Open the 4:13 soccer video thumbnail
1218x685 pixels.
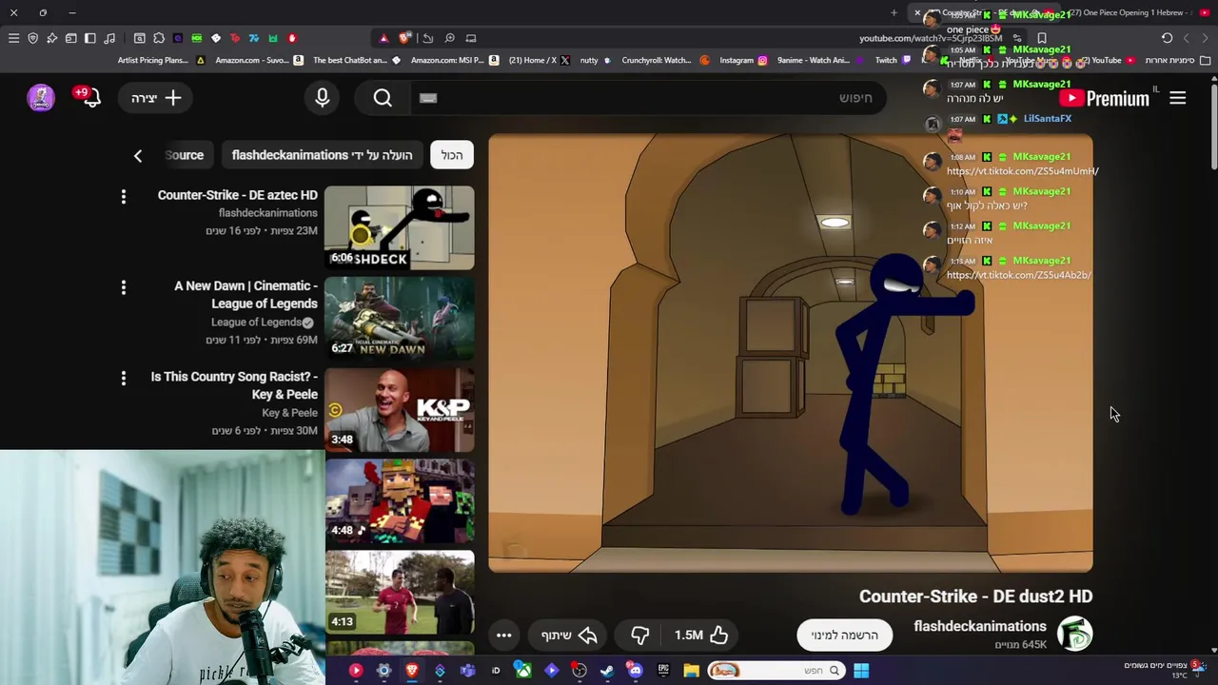click(x=400, y=593)
